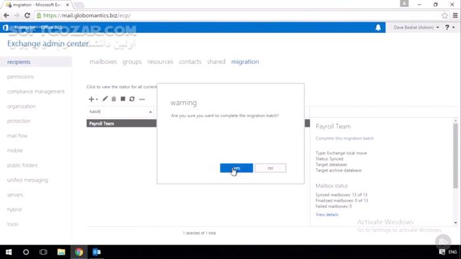Close the migration browser tab

pos(67,5)
